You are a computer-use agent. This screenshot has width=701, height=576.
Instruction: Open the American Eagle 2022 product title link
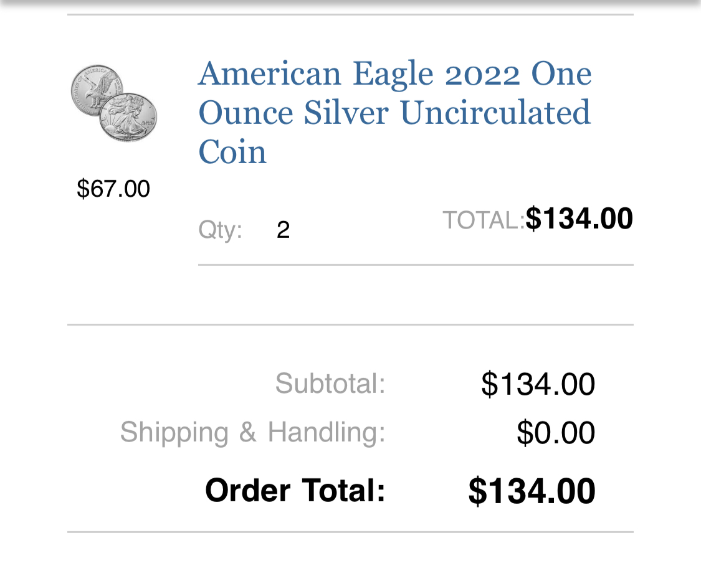tap(395, 112)
